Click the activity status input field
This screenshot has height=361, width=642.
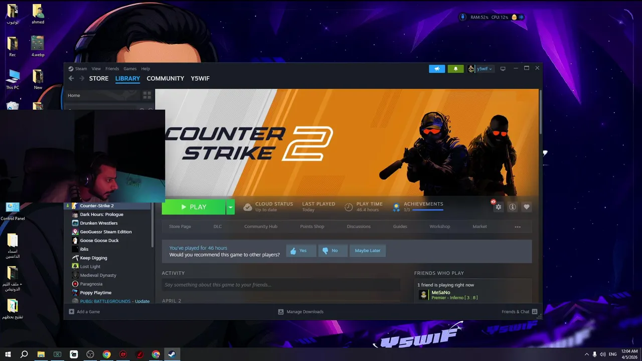[x=281, y=285]
